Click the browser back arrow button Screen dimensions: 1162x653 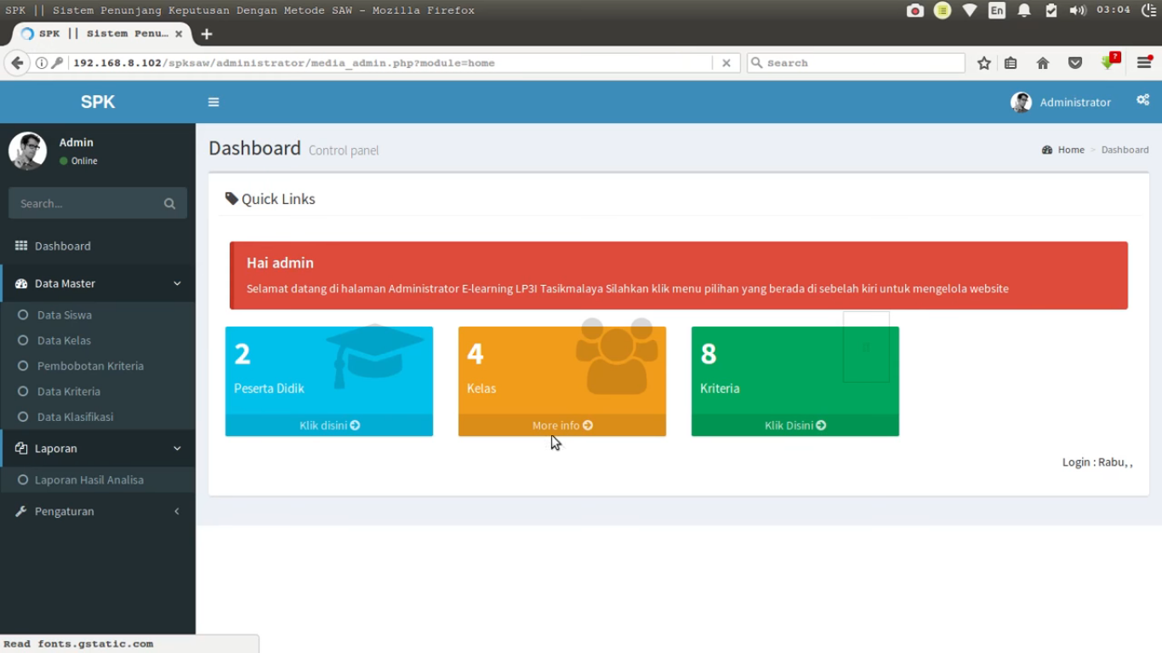coord(17,63)
